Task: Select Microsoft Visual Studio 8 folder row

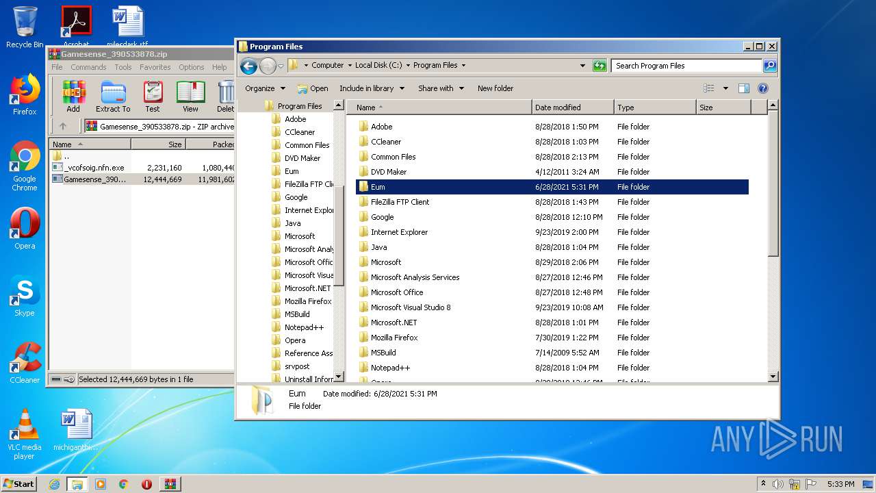Action: 552,307
